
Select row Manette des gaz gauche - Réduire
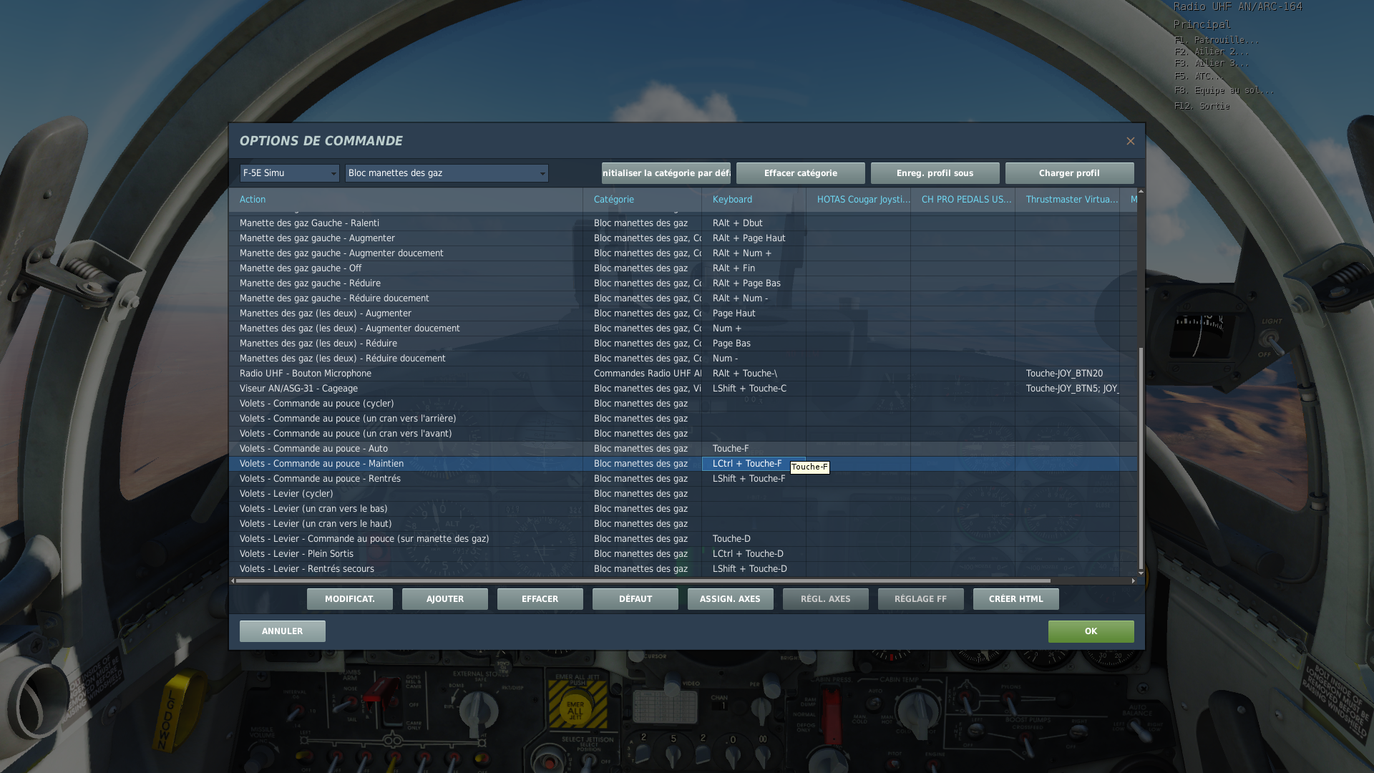[x=683, y=283]
